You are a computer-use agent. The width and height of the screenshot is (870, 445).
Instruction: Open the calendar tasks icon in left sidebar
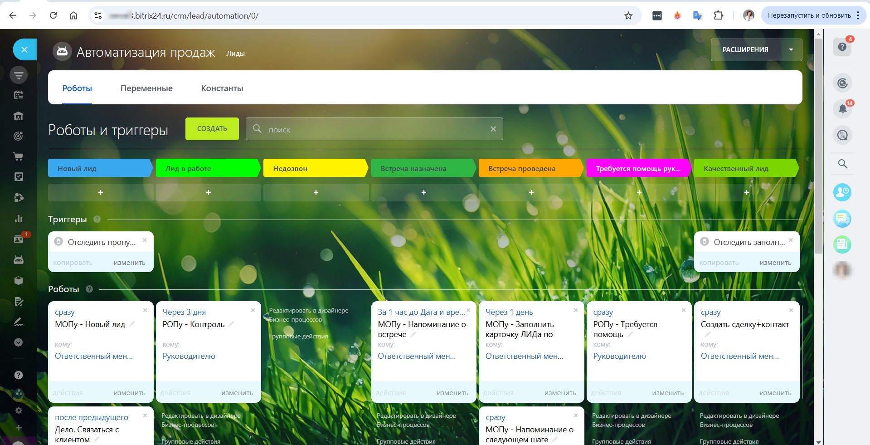click(19, 95)
